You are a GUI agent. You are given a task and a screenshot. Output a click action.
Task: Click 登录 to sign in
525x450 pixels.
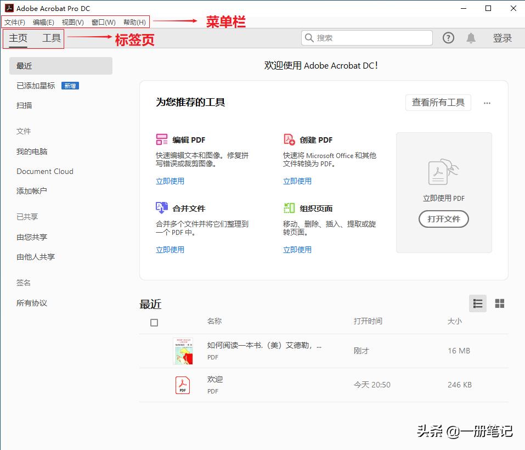pos(502,38)
